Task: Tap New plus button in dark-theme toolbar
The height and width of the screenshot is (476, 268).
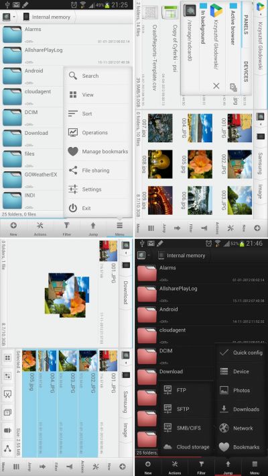Action: pos(148,467)
